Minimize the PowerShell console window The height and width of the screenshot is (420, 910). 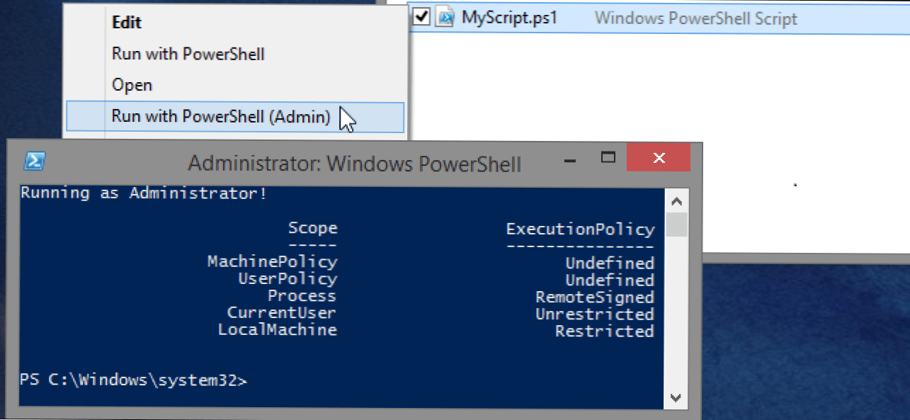[569, 161]
